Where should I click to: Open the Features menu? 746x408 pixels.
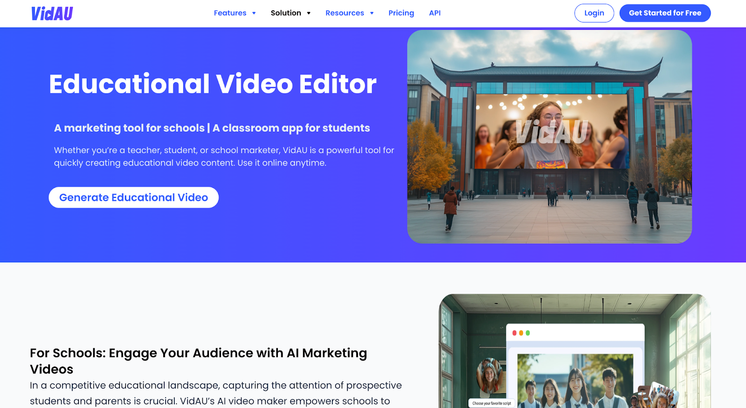click(x=230, y=13)
